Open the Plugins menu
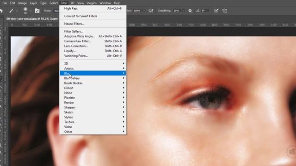 92,3
